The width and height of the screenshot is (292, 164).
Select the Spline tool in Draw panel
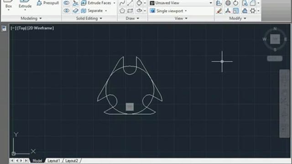point(122,3)
